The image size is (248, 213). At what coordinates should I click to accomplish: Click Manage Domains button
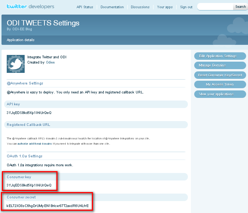[x=220, y=65]
